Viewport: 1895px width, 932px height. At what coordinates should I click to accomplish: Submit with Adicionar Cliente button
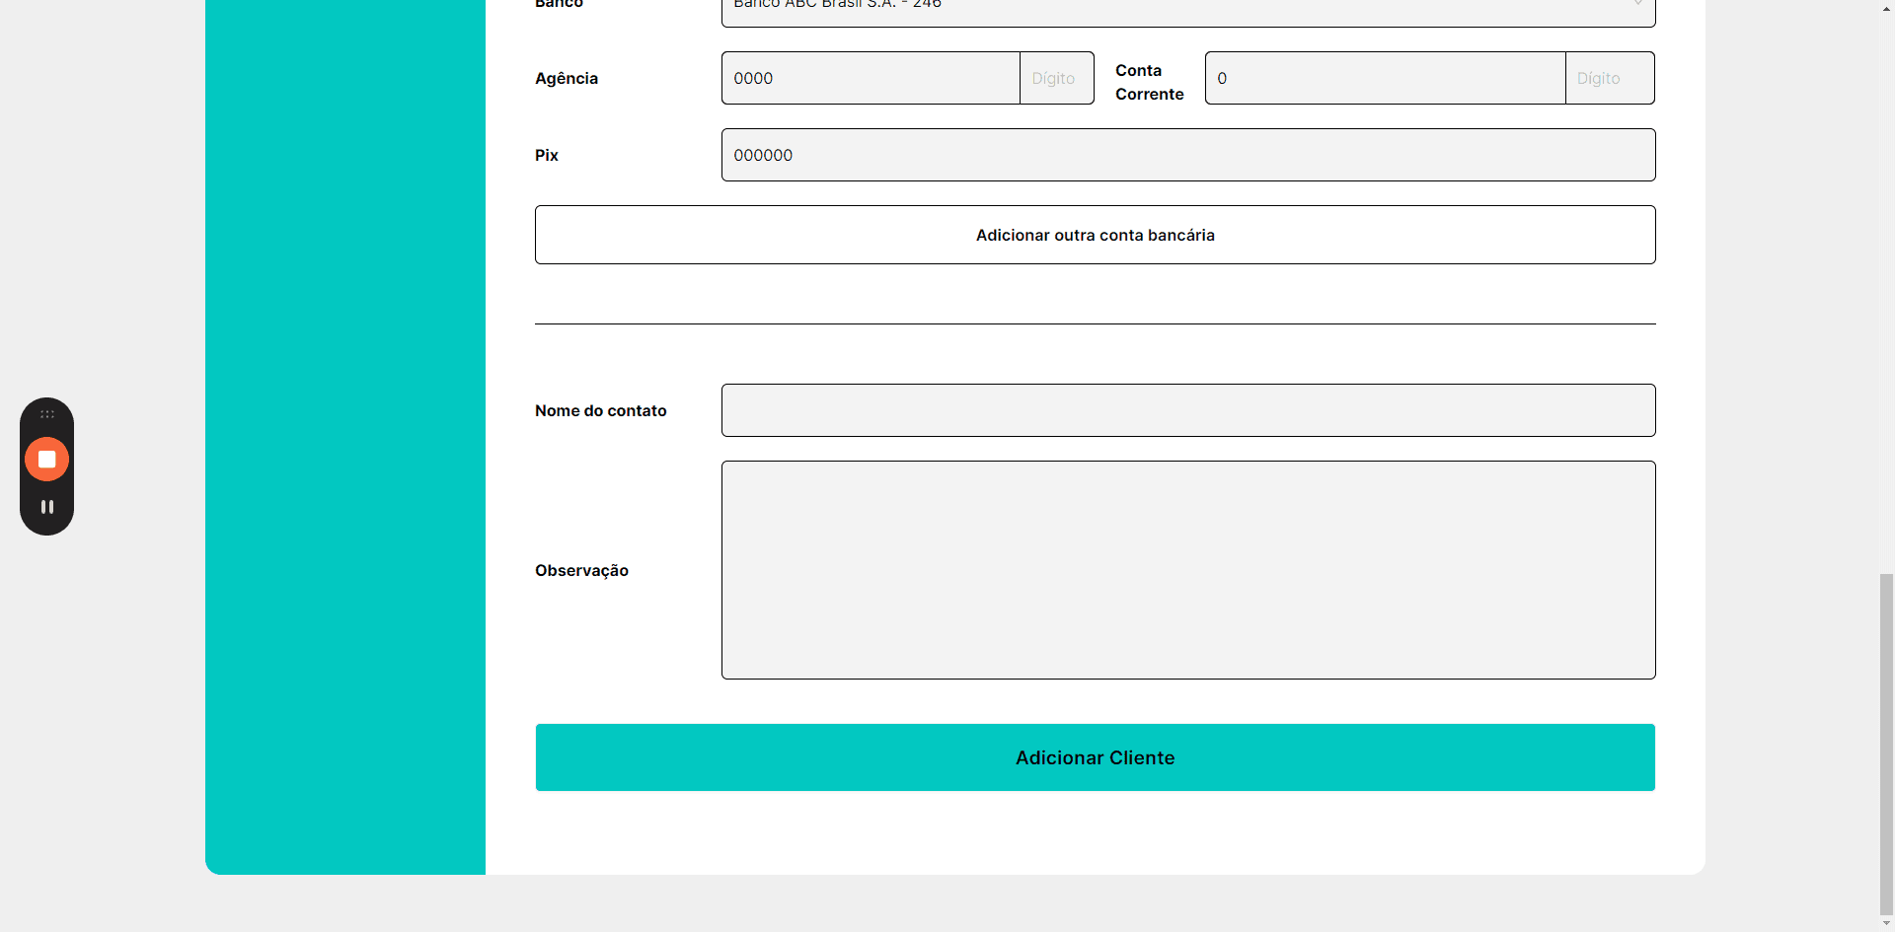click(1096, 757)
